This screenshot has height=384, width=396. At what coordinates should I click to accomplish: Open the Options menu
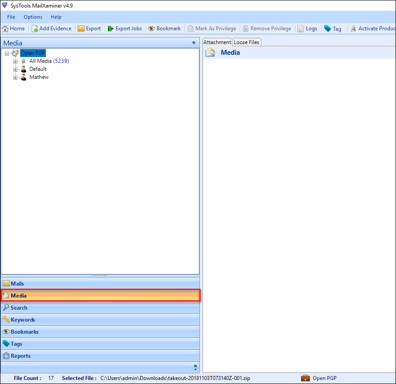33,17
